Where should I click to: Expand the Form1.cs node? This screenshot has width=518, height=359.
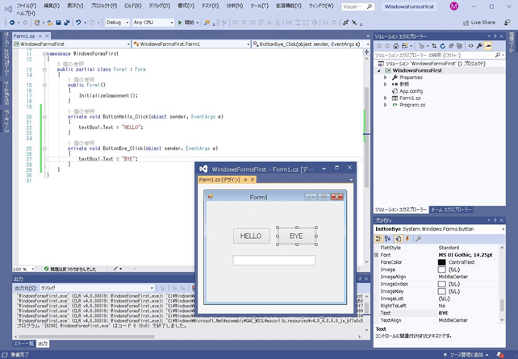(385, 98)
